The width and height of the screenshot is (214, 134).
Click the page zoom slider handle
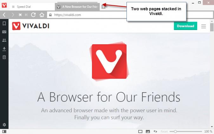point(175,131)
